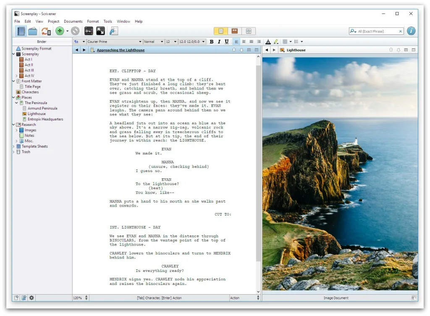
Task: Toggle the Binder sidebar icon
Action: click(21, 31)
